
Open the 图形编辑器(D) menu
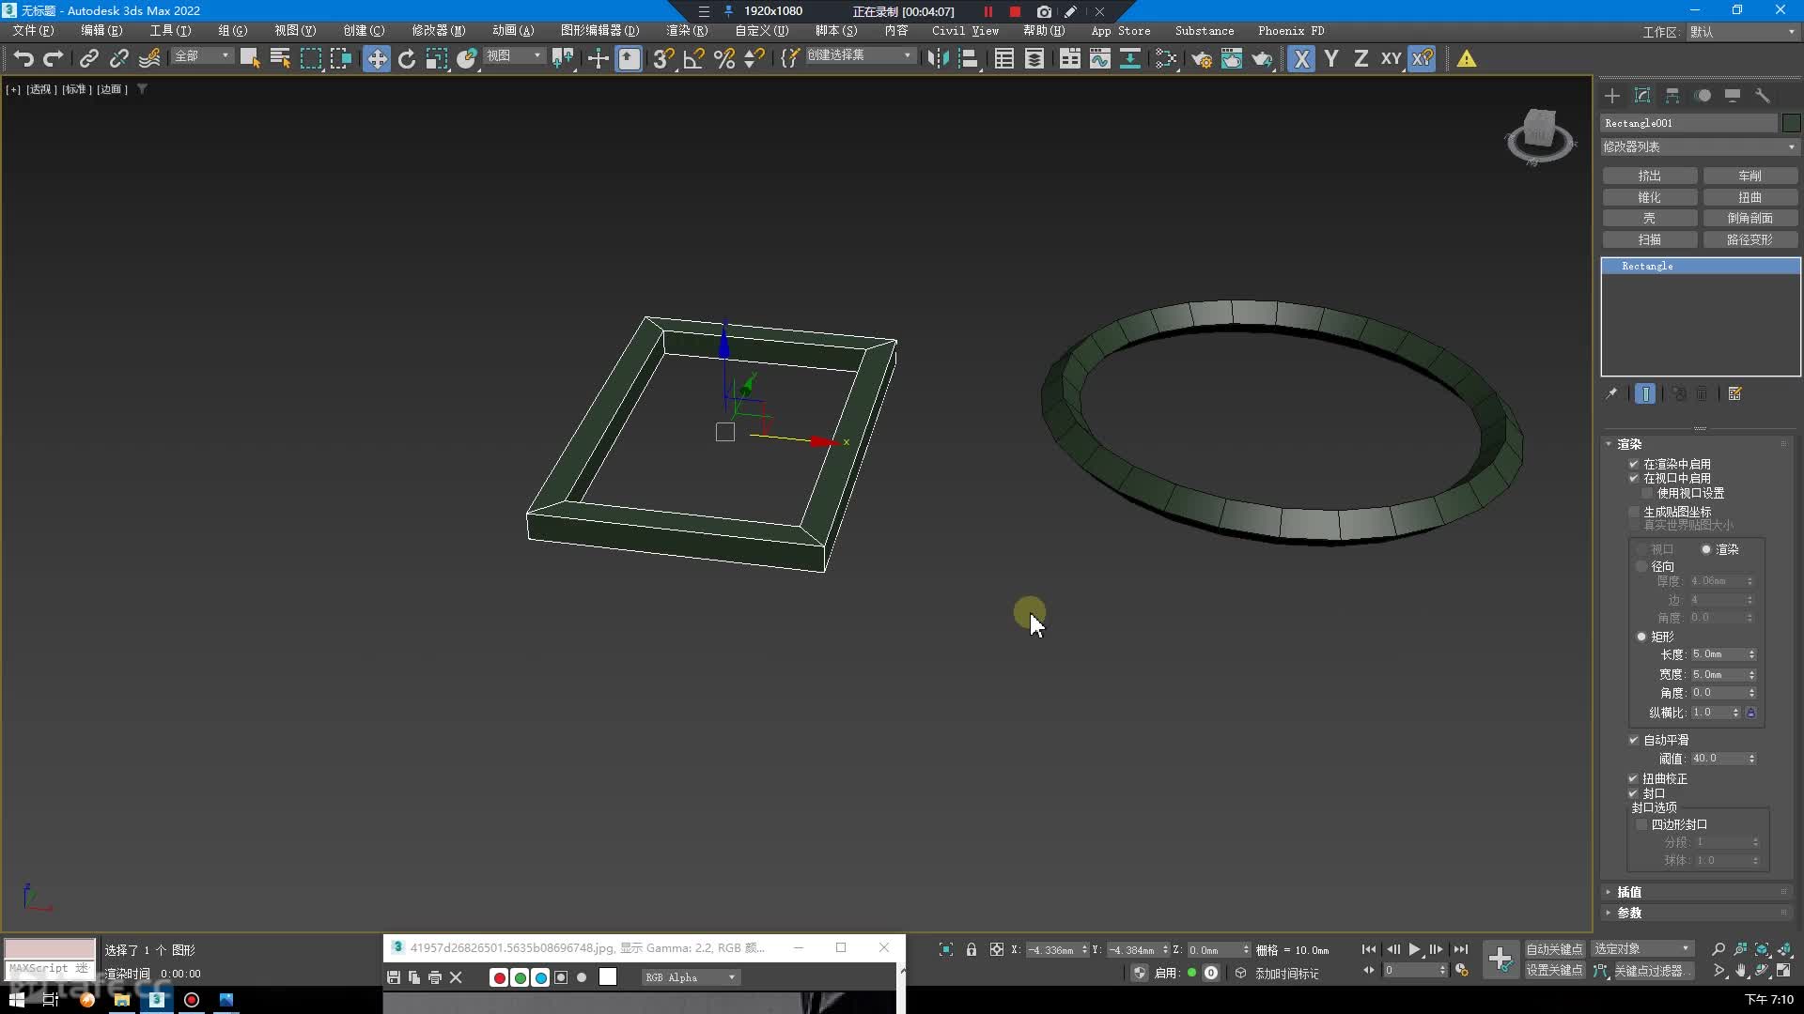pos(599,31)
